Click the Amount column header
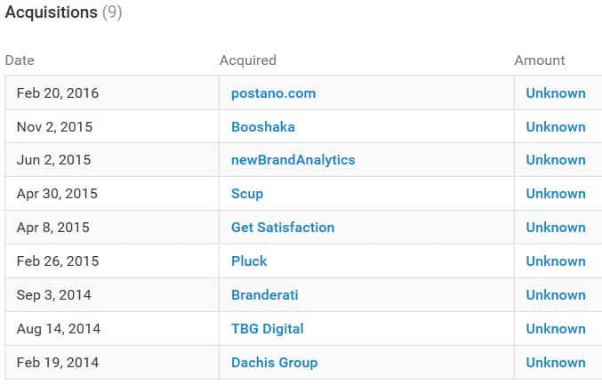 tap(539, 60)
